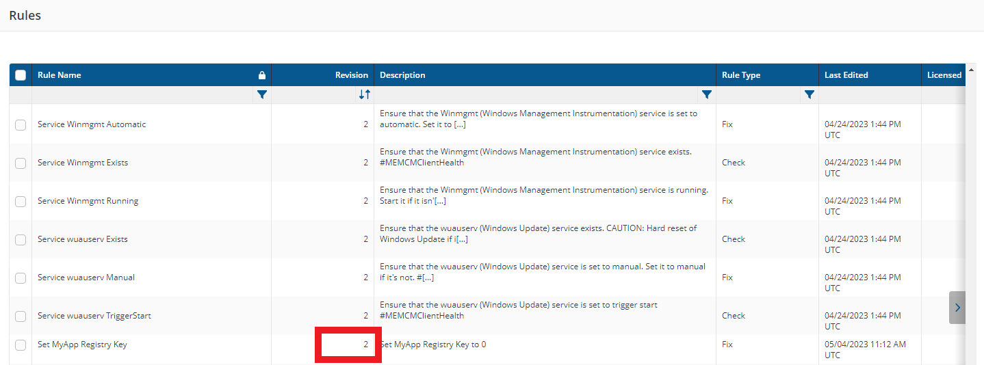Toggle the select-all checkbox in table header

pos(21,75)
